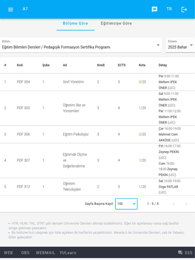Screen dimensions: 195x260
Task: Go to next page arrow
Action: tap(186, 204)
